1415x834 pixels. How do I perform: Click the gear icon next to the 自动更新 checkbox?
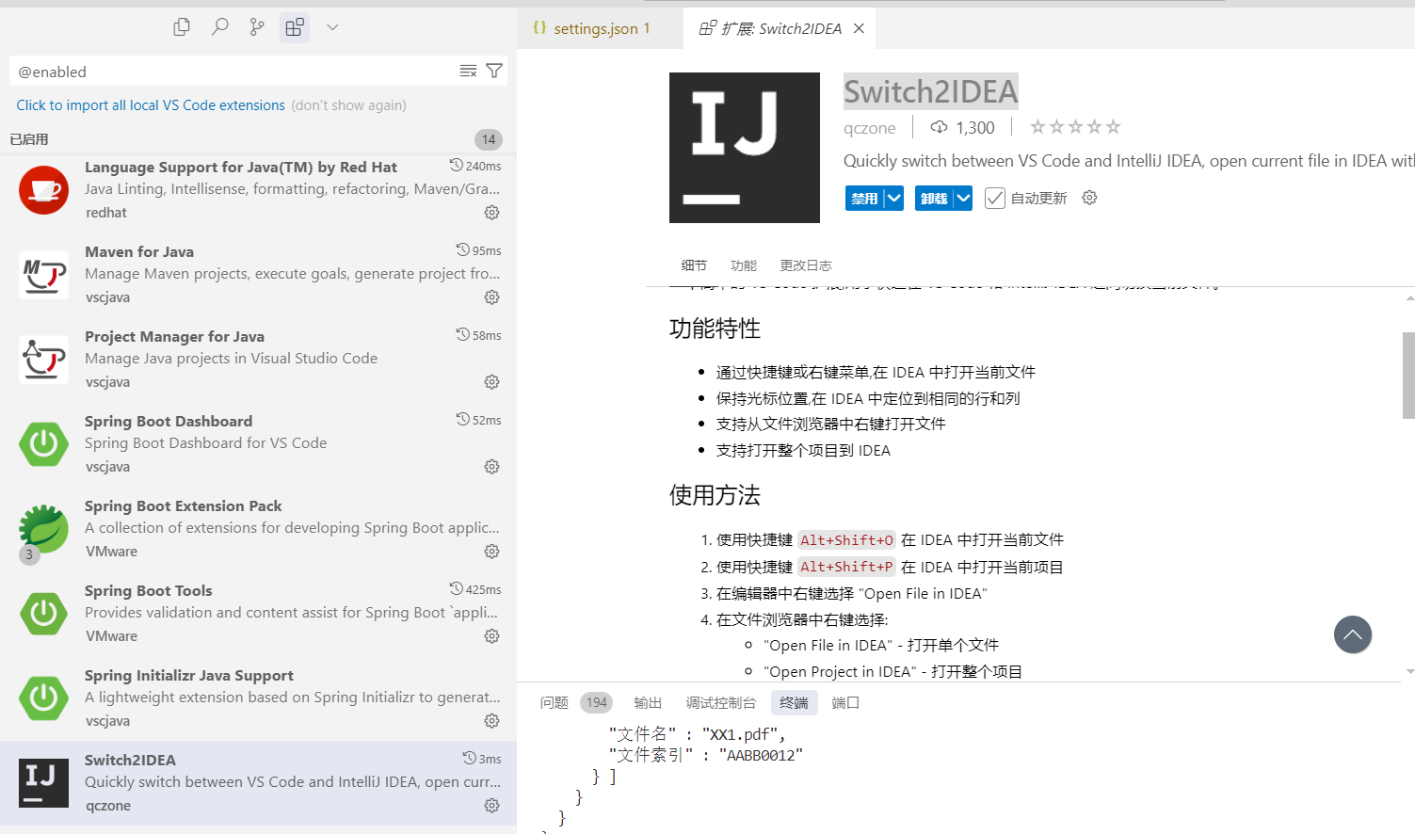point(1089,198)
